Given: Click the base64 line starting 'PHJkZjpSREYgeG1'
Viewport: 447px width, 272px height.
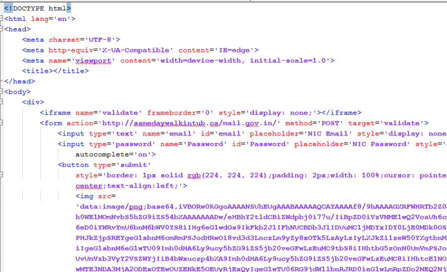Looking at the screenshot, I should point(261,238).
